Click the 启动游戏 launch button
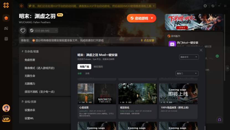 coord(139,18)
